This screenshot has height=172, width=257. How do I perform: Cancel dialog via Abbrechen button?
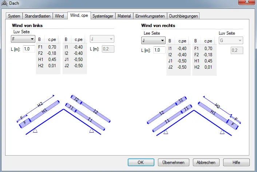206,163
